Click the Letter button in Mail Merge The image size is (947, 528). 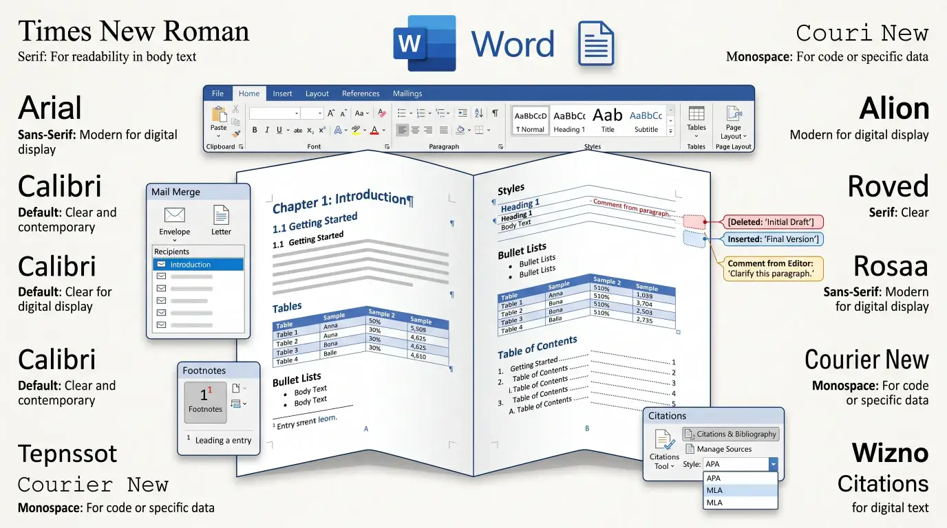click(x=221, y=220)
